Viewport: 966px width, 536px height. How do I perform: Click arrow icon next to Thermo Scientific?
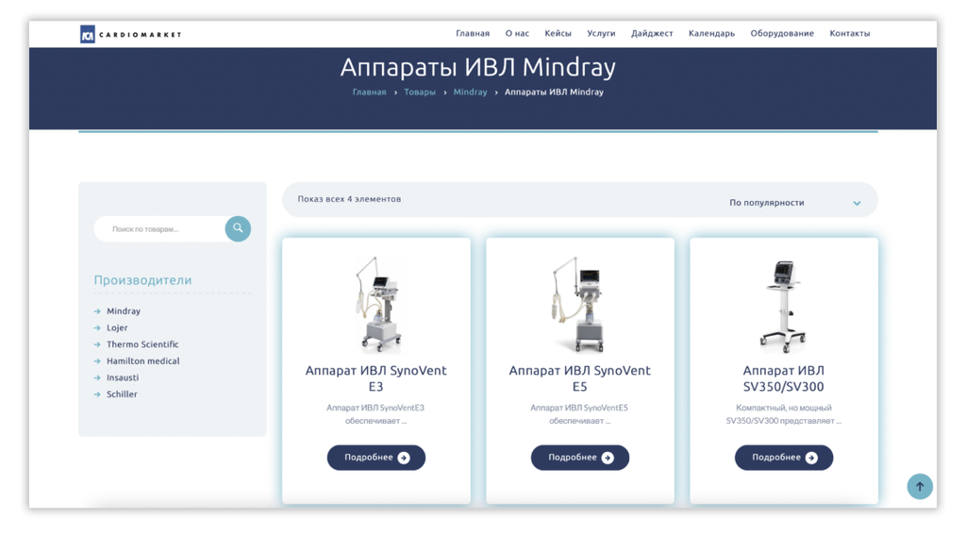pyautogui.click(x=97, y=344)
